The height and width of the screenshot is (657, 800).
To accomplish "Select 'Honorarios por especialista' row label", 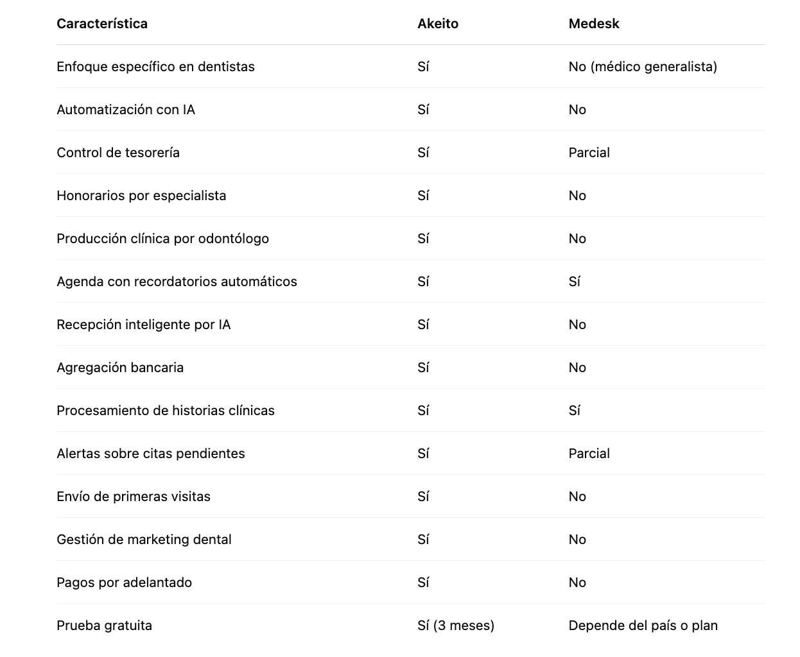I will 141,196.
